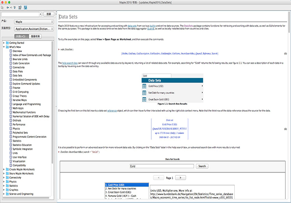Open the search history dropdown arrow
This screenshot has width=291, height=203.
click(40, 14)
